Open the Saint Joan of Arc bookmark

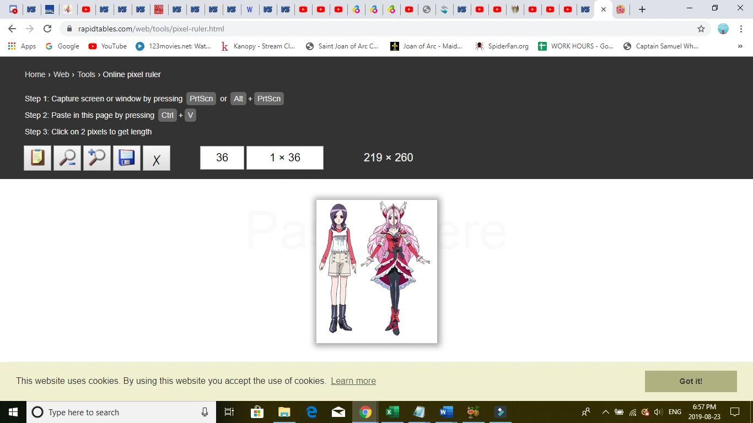(x=342, y=46)
